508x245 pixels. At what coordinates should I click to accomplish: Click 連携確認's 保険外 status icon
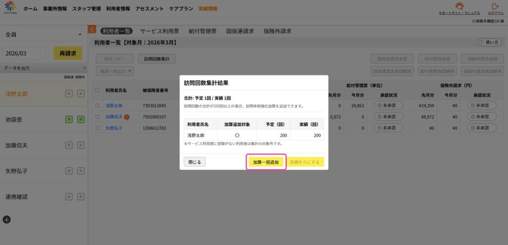click(80, 196)
